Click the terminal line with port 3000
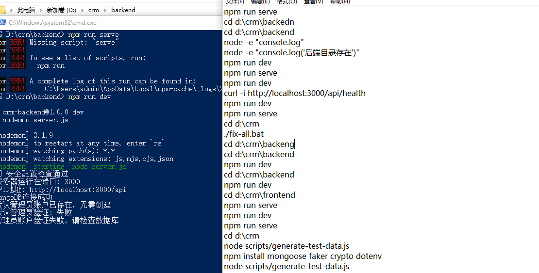The width and height of the screenshot is (539, 273). click(x=40, y=182)
